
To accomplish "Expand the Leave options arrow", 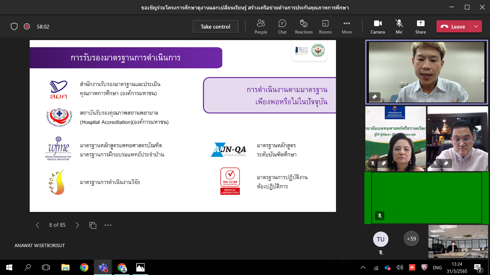I will click(476, 26).
